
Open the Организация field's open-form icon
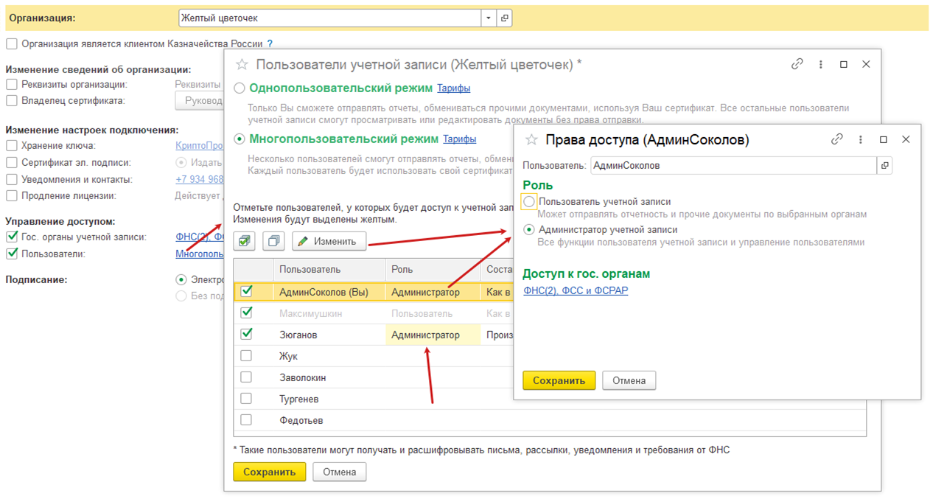(505, 18)
